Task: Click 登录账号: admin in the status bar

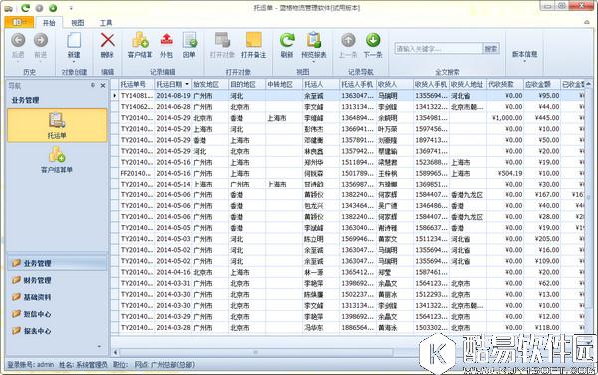Action: pos(31,365)
